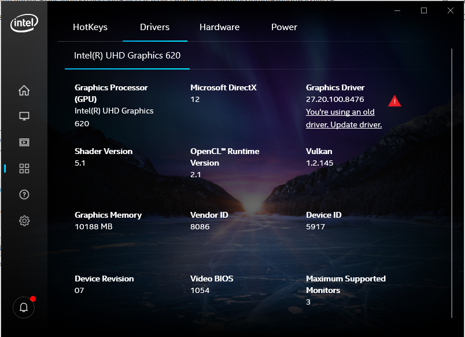This screenshot has width=465, height=337.
Task: Open the Display settings monitor icon
Action: pos(24,116)
